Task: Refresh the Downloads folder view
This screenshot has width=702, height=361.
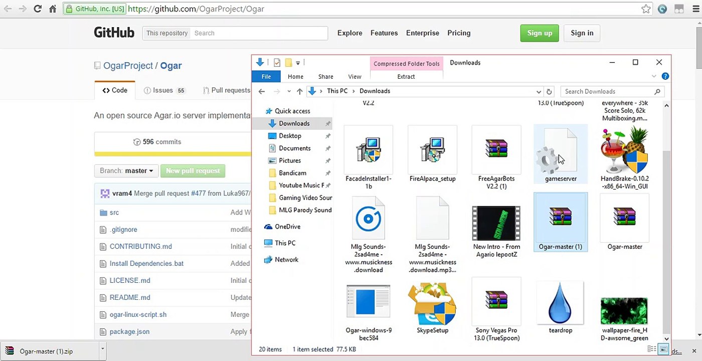Action: coord(549,91)
